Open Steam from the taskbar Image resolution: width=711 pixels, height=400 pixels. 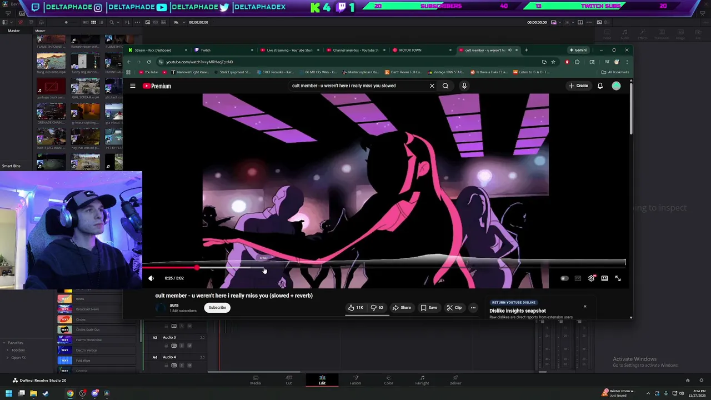[x=46, y=393]
